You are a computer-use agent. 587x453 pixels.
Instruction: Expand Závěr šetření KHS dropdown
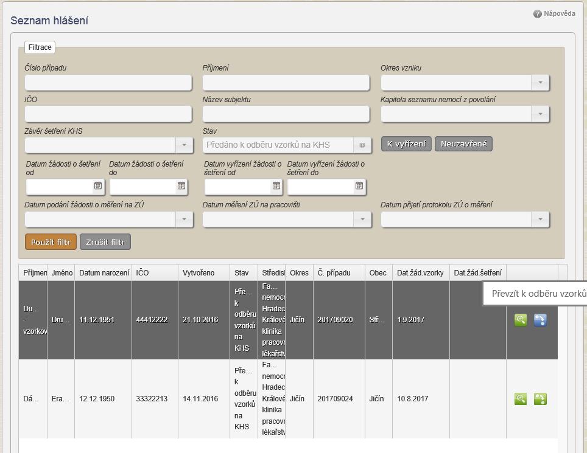pyautogui.click(x=184, y=145)
